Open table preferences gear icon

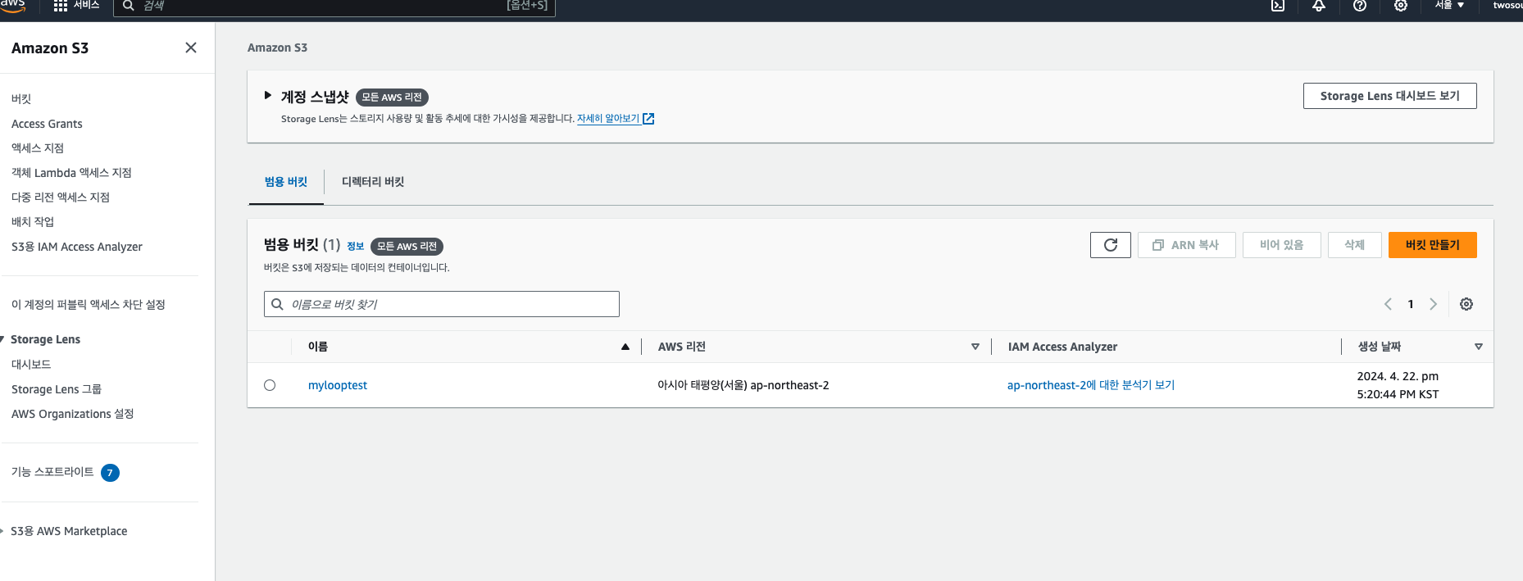pos(1466,304)
